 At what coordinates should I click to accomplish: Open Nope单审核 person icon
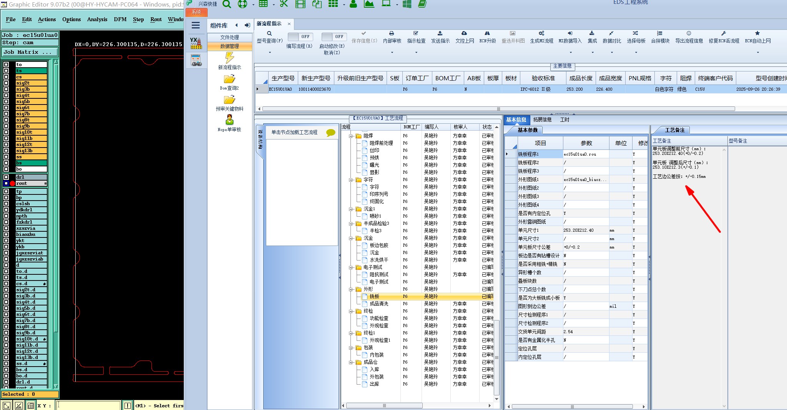click(x=229, y=120)
